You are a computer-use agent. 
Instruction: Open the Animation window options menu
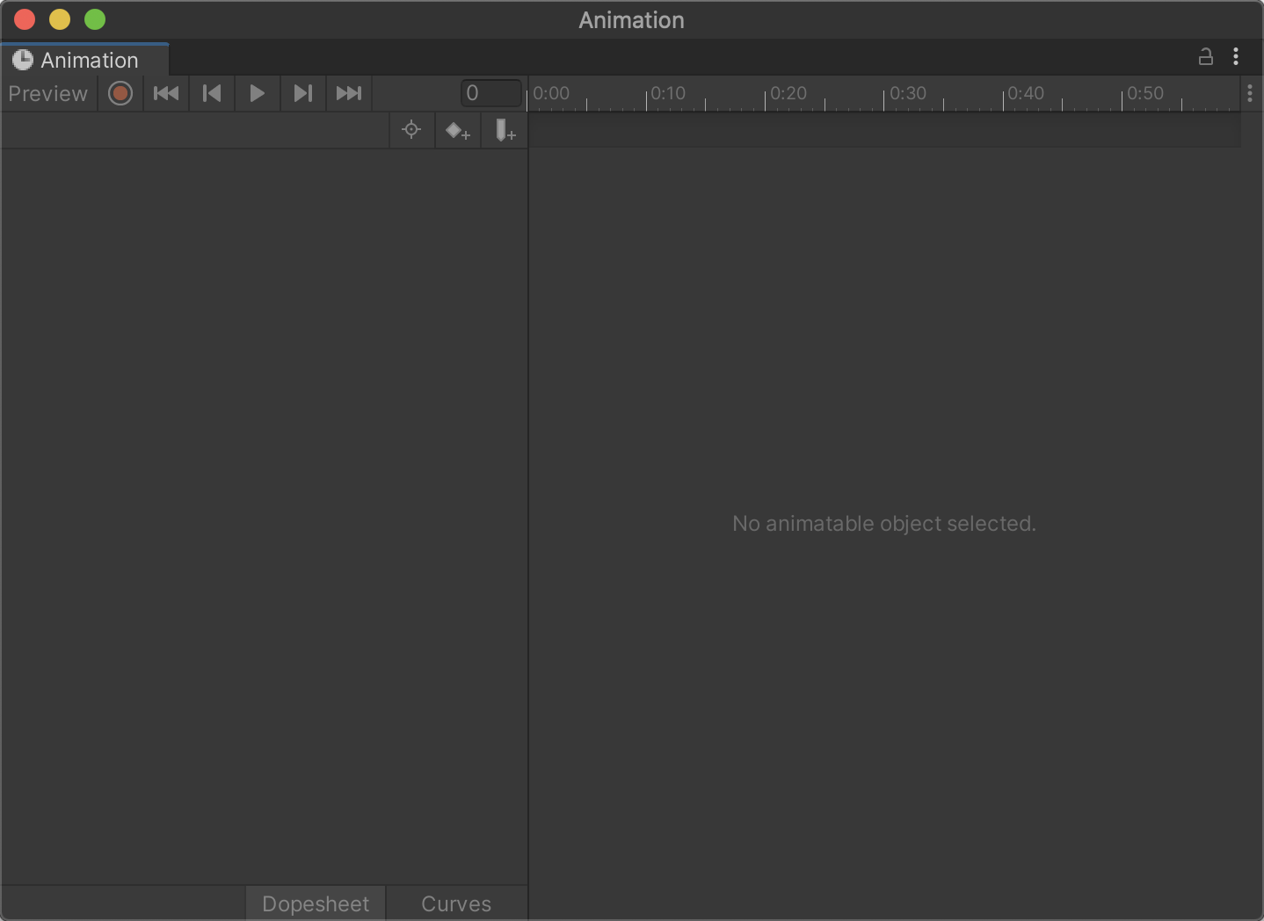(x=1237, y=56)
